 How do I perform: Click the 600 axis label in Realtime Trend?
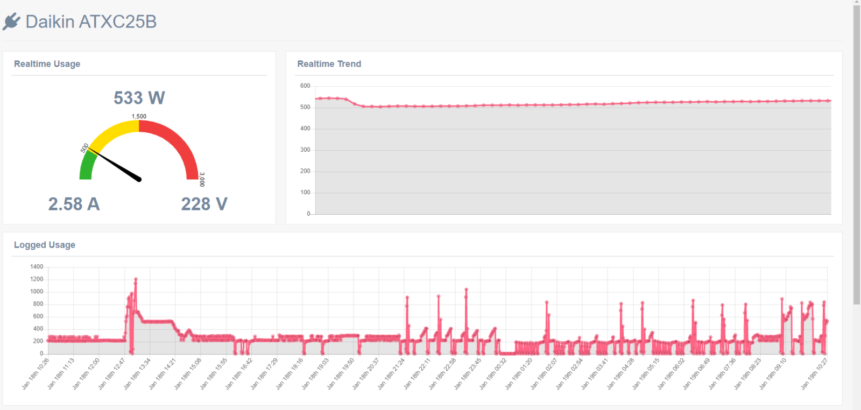[x=305, y=86]
